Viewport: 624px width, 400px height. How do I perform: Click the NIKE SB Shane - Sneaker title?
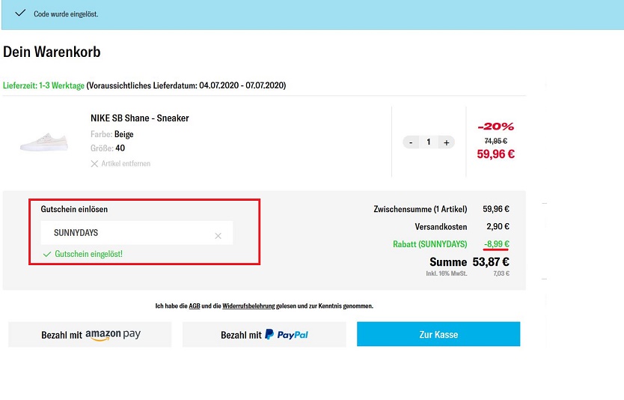click(140, 118)
